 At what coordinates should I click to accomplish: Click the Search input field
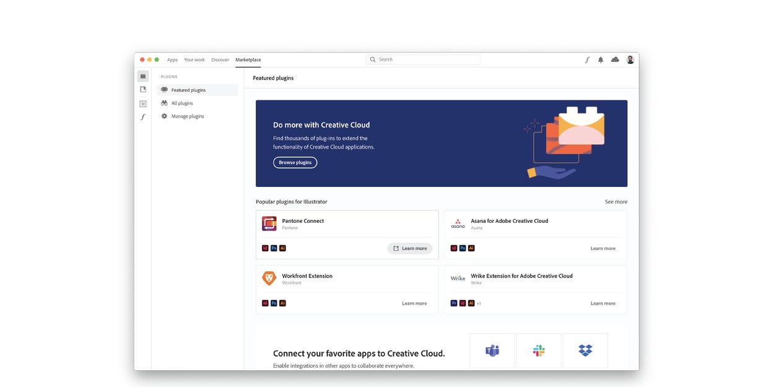[423, 59]
